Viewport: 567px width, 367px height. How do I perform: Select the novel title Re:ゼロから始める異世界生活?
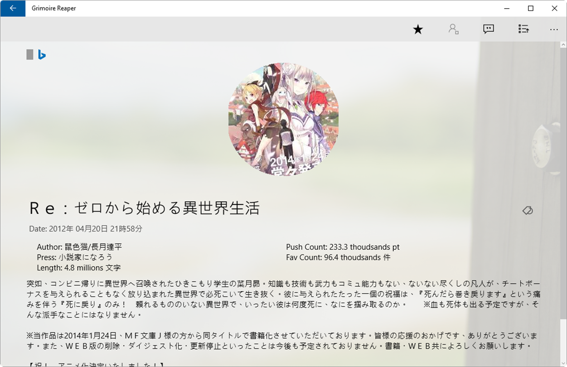[145, 208]
